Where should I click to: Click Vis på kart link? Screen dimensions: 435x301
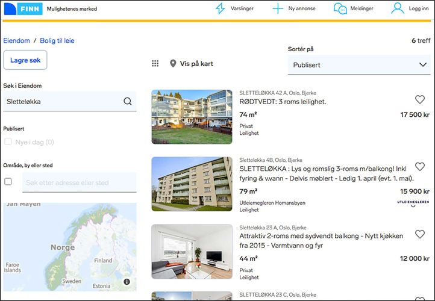click(x=196, y=64)
